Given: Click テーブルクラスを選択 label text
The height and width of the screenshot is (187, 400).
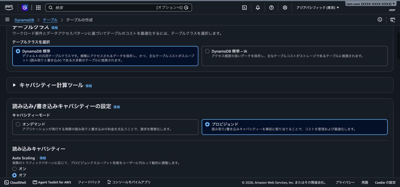Looking at the screenshot, I should (31, 42).
